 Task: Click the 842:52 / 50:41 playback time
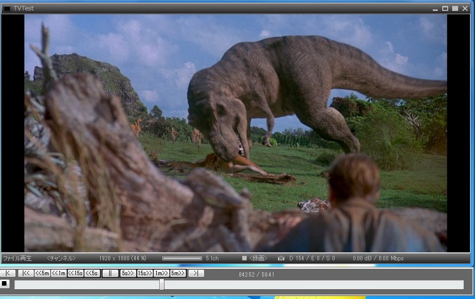[x=256, y=275]
